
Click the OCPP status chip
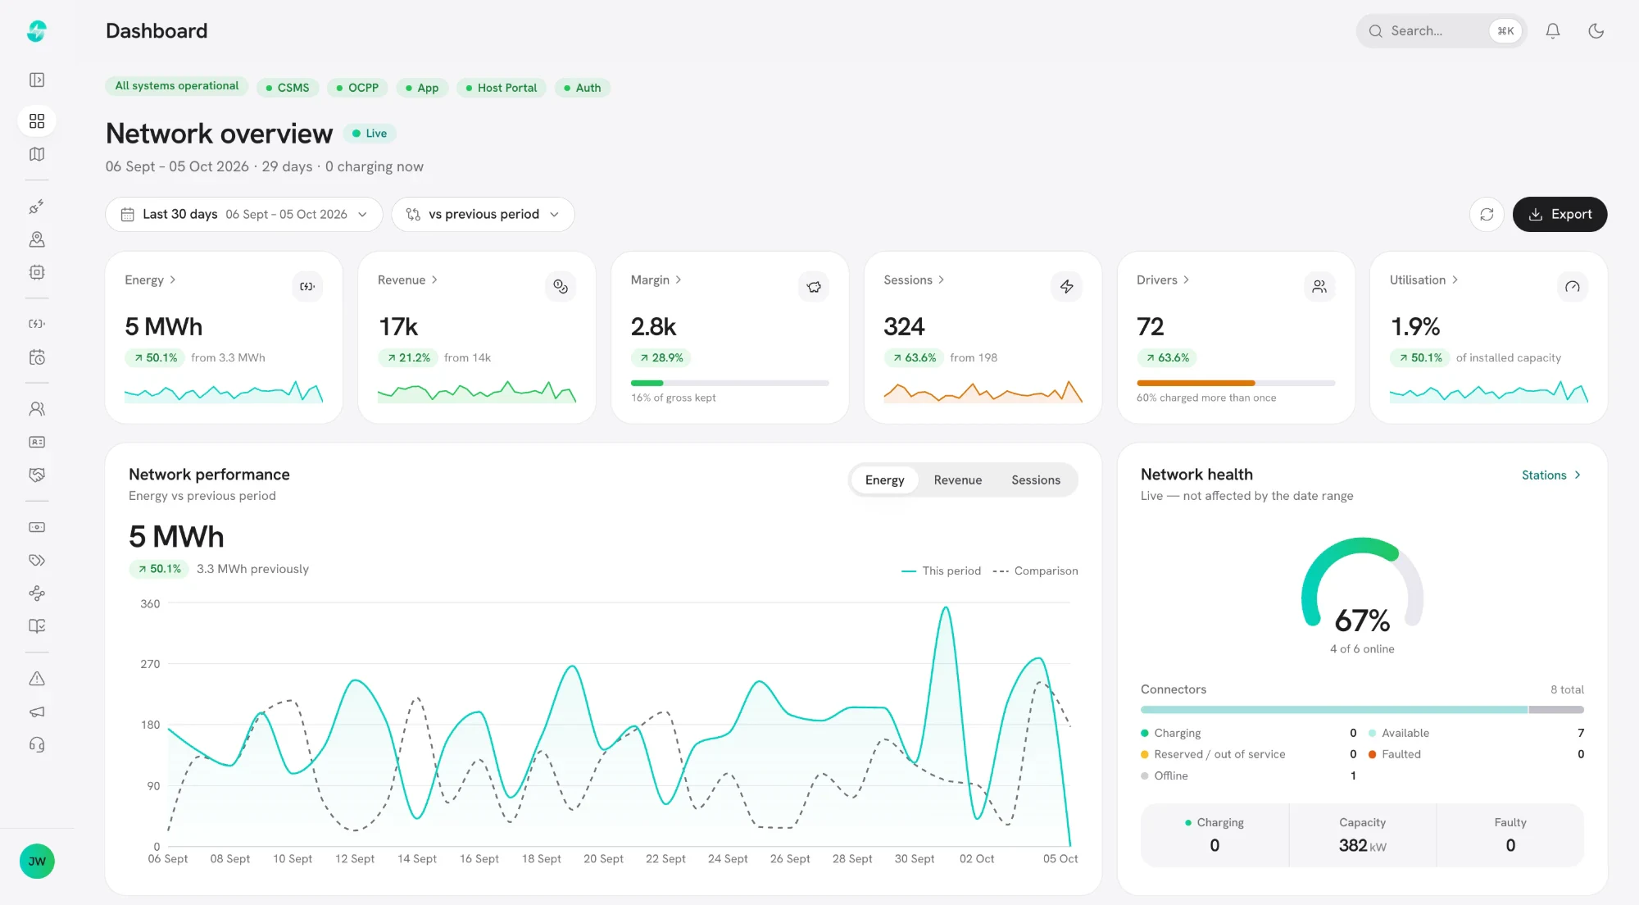coord(357,88)
